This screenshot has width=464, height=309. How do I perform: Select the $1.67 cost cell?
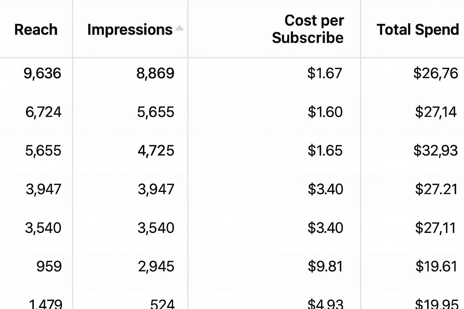click(325, 73)
